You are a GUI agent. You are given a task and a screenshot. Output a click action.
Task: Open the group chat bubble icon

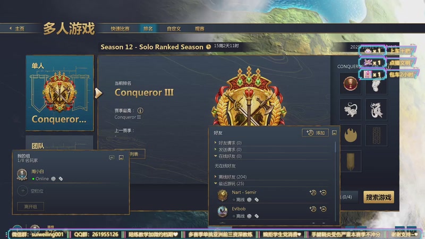click(x=112, y=157)
